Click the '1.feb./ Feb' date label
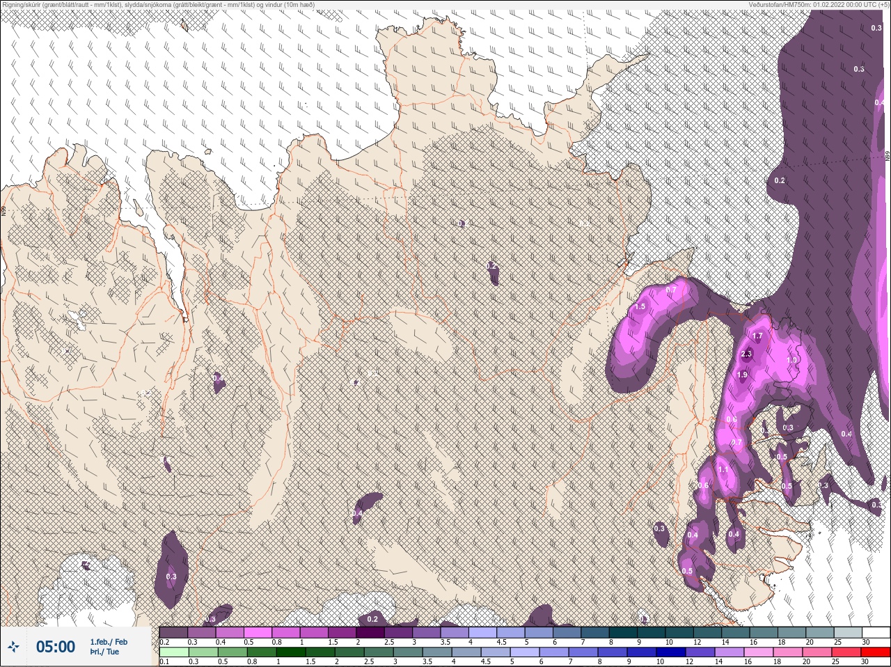The width and height of the screenshot is (891, 667). [x=109, y=642]
